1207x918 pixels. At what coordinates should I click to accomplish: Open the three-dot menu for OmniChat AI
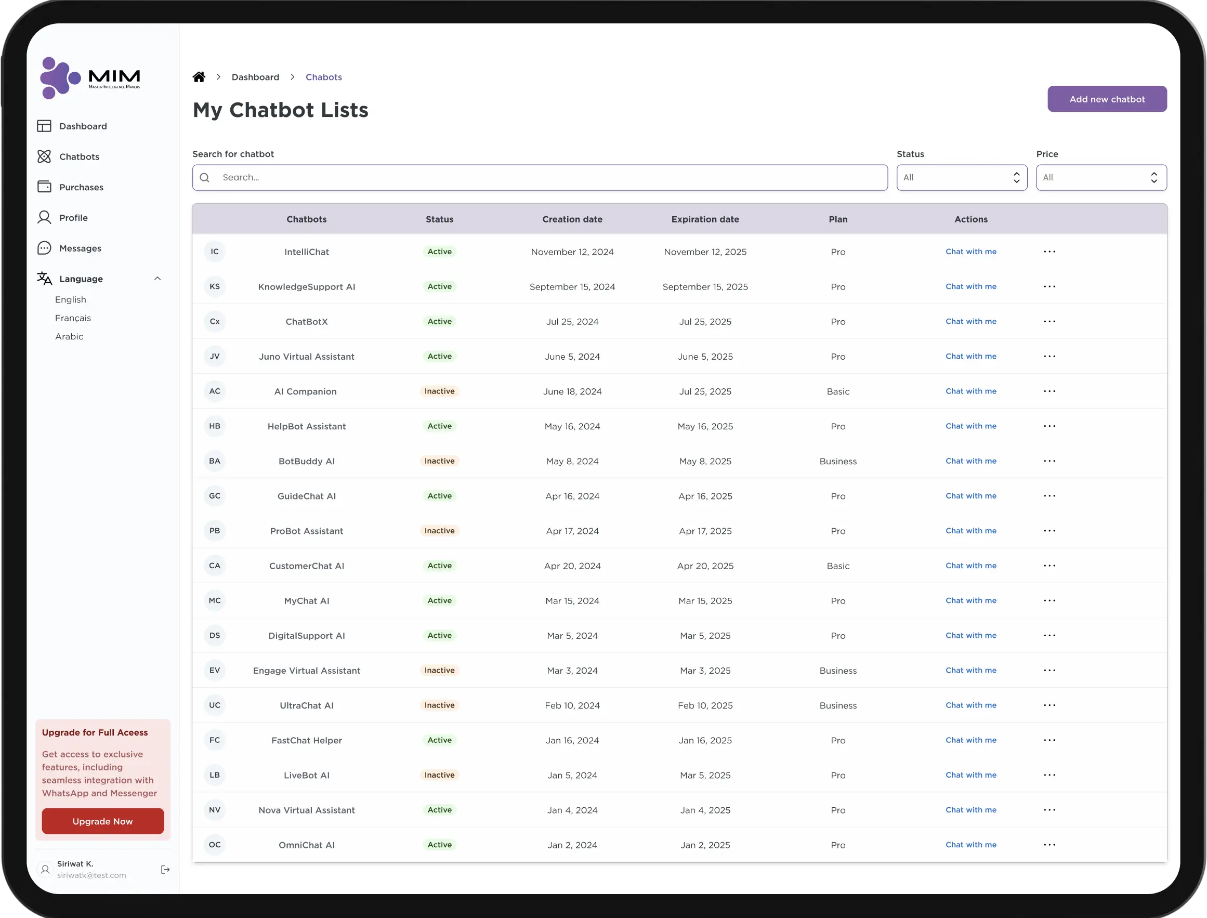click(1049, 845)
